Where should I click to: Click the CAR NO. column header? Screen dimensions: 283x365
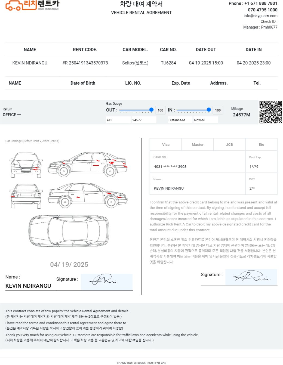[x=168, y=50]
